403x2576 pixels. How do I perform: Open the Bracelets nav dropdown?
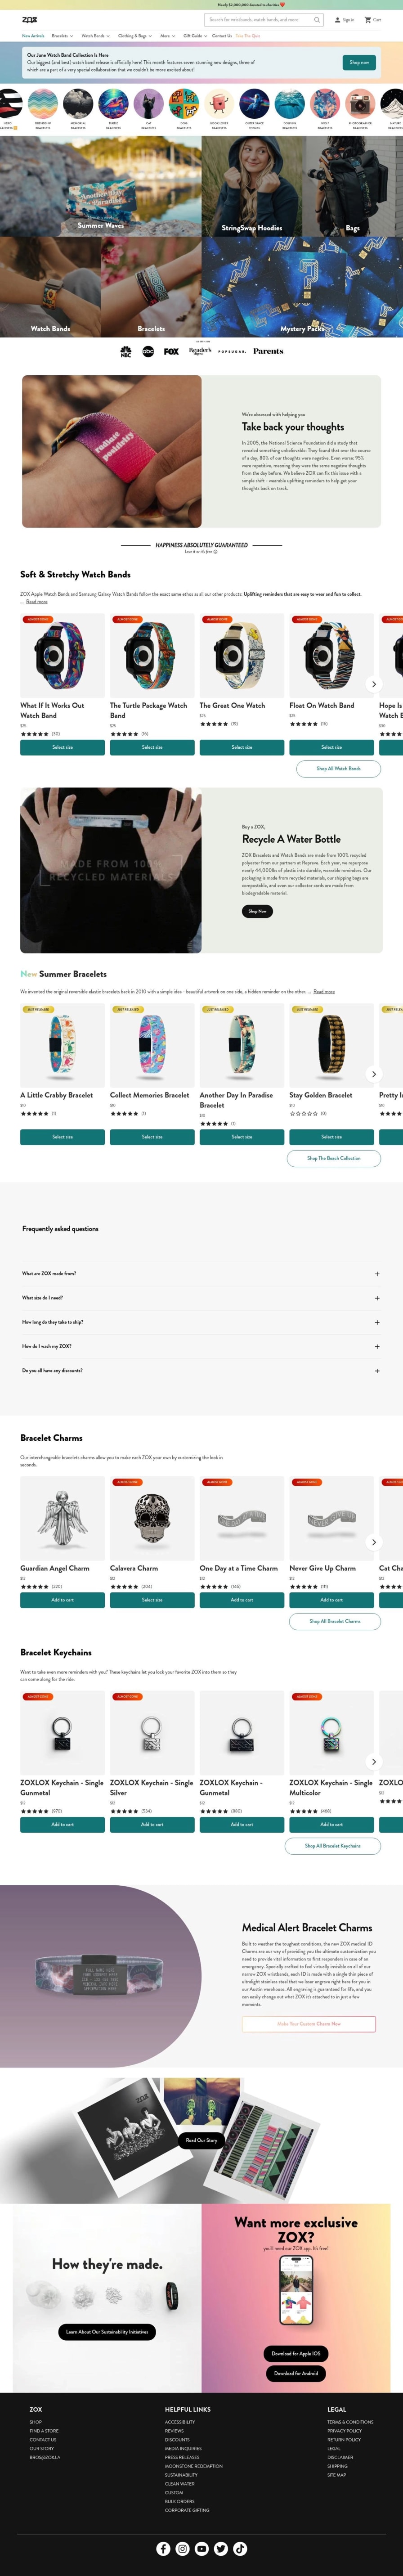pos(62,36)
